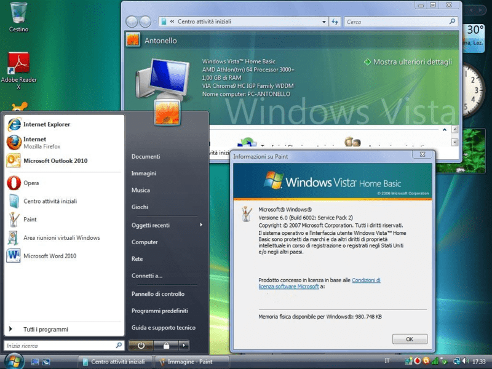Screen dimensions: 492x369
Task: Open Guida e supporto tecnico
Action: pyautogui.click(x=163, y=328)
